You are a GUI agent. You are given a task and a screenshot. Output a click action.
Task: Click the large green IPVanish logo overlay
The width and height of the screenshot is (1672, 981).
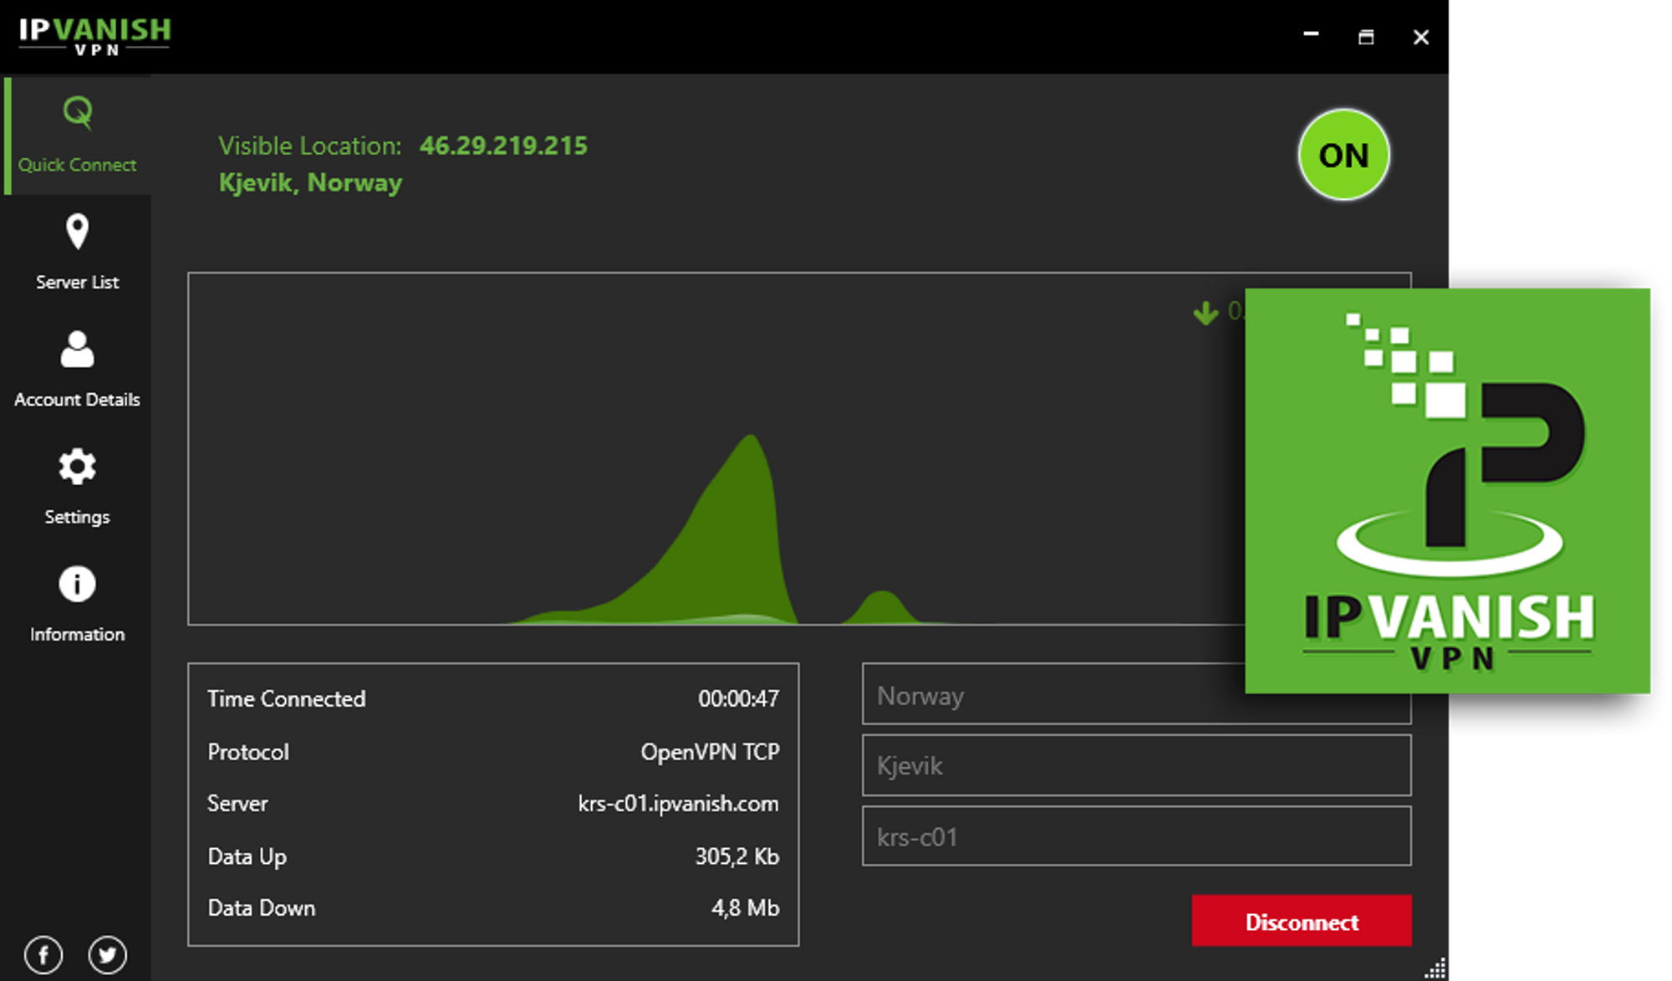1447,491
